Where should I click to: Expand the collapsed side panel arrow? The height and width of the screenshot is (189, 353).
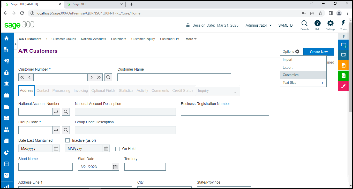point(16,44)
